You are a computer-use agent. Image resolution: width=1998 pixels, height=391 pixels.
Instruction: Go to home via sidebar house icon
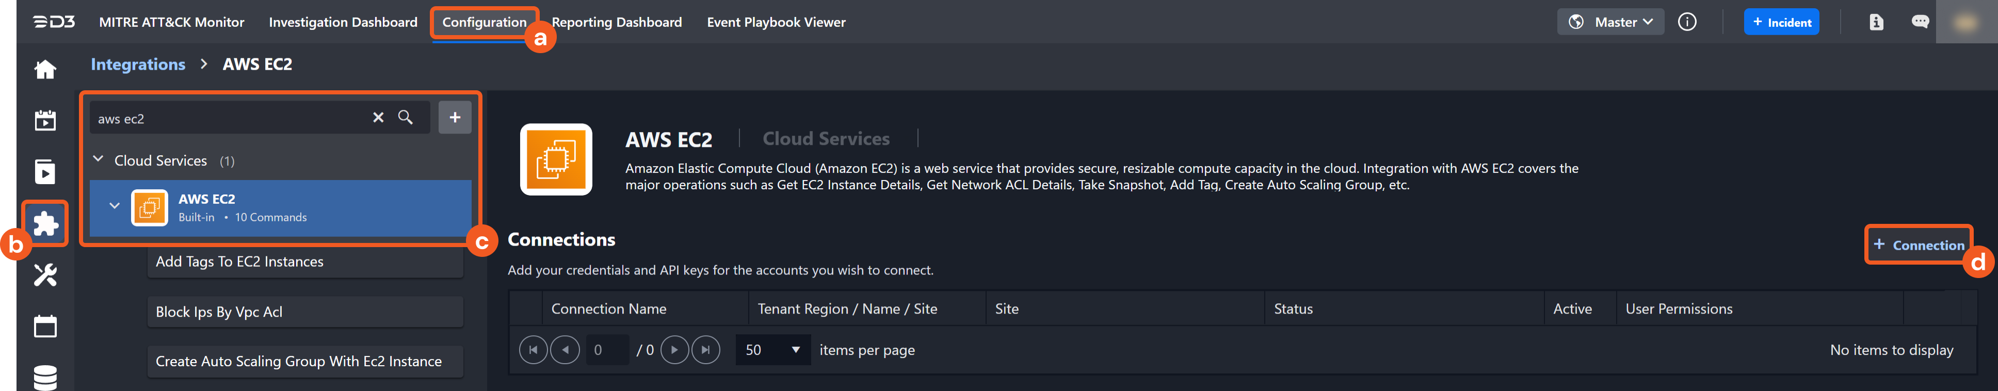point(45,70)
